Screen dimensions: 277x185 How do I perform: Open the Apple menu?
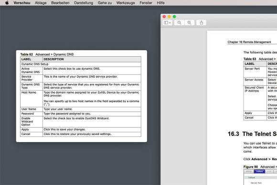(7, 3)
